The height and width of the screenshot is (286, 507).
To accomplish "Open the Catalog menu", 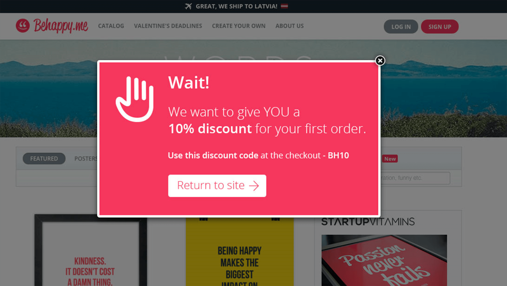I will (x=111, y=26).
